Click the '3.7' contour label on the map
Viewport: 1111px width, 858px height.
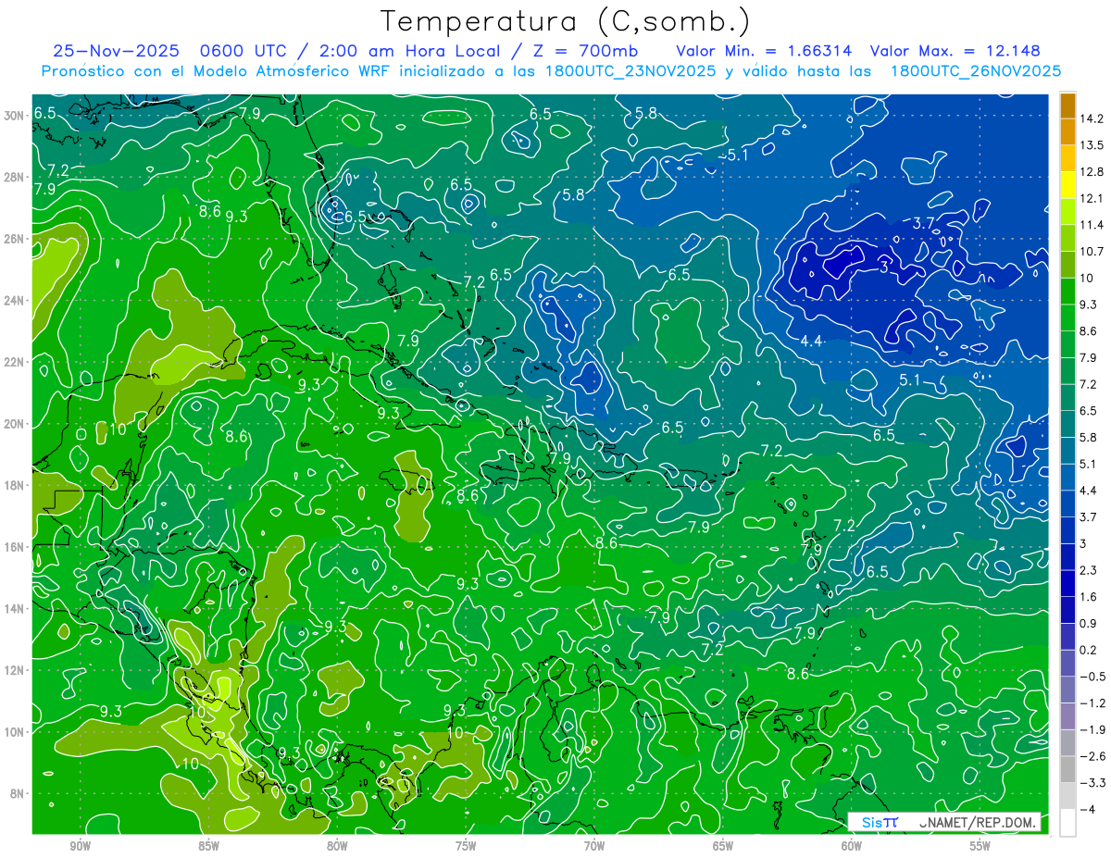(924, 223)
